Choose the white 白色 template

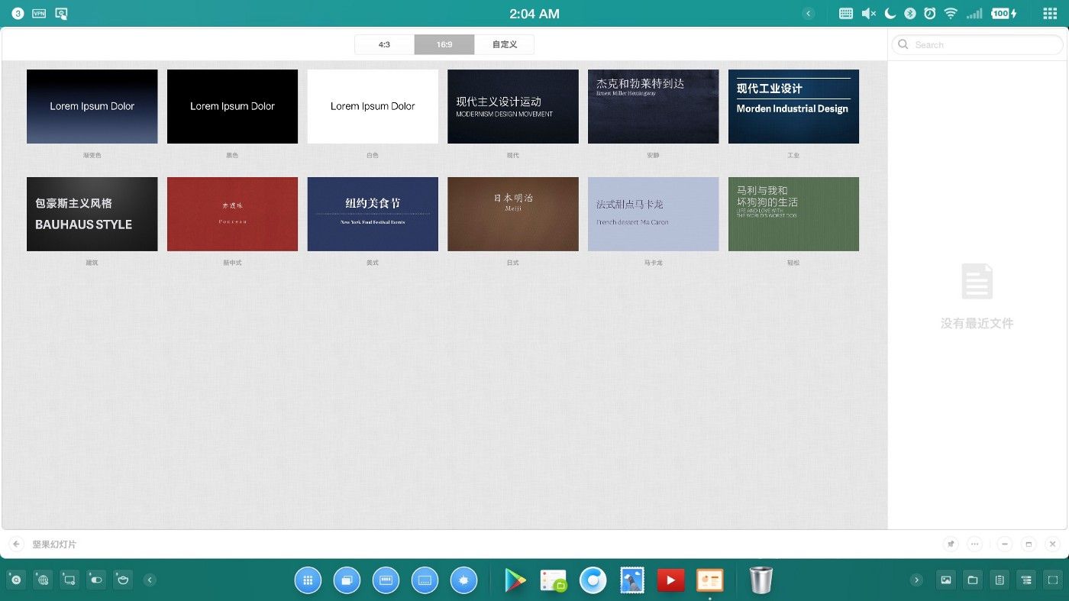[x=373, y=107]
